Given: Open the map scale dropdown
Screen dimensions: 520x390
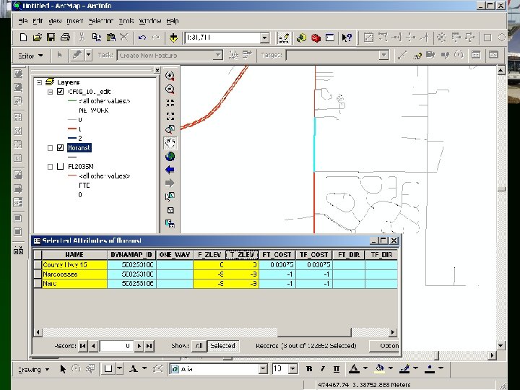Looking at the screenshot, I should 264,38.
